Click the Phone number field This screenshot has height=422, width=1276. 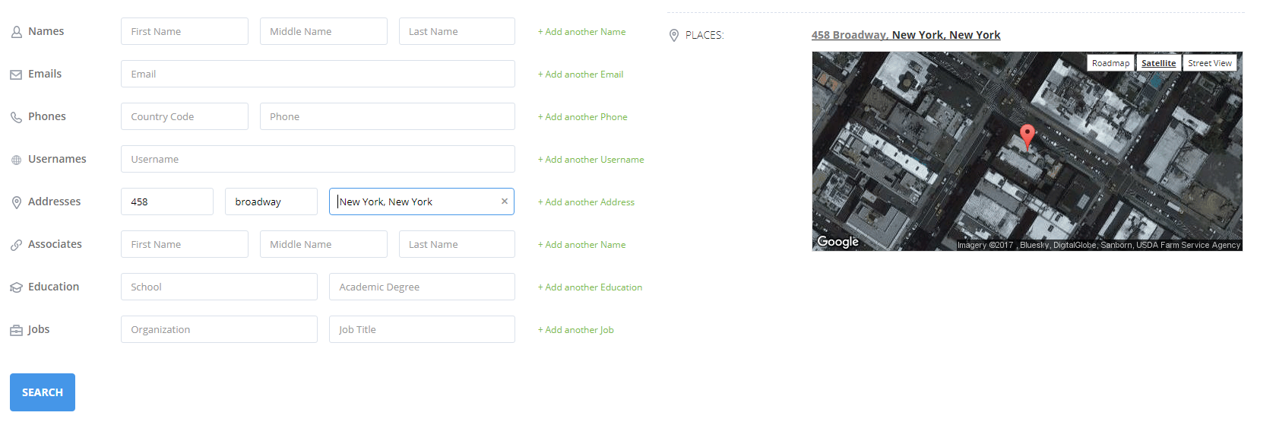388,116
